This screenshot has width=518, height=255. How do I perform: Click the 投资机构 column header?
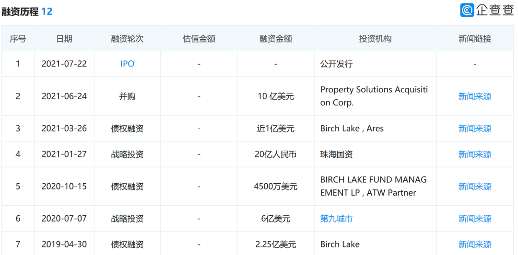click(x=375, y=39)
